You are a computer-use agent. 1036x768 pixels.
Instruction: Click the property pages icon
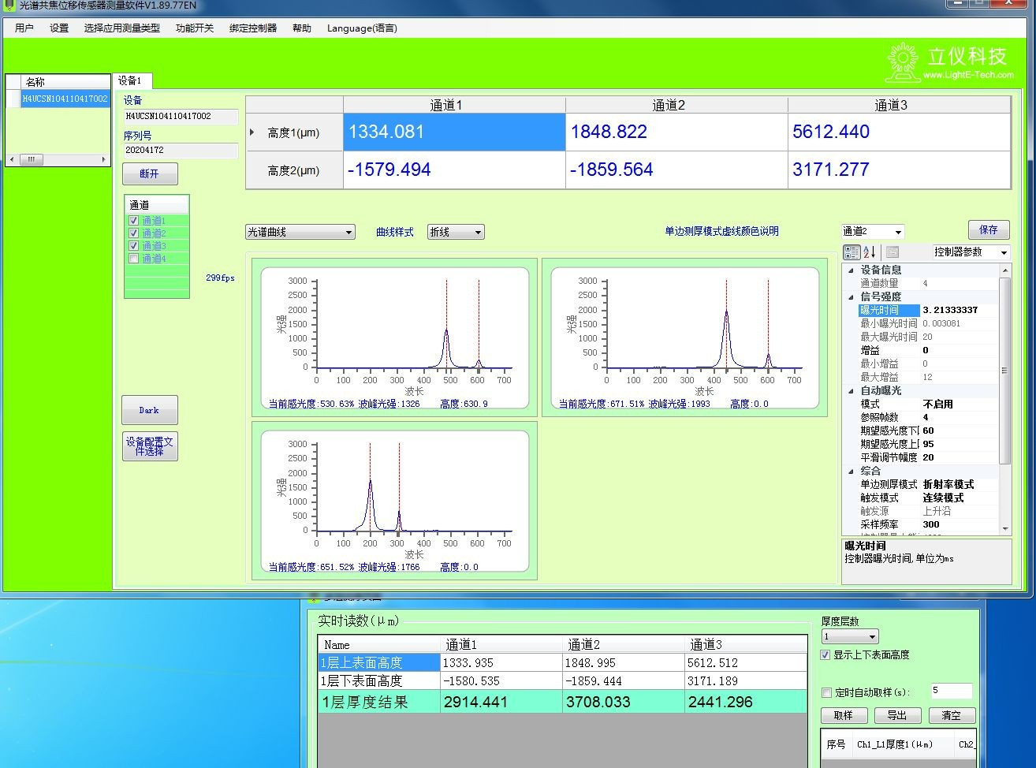click(x=893, y=252)
